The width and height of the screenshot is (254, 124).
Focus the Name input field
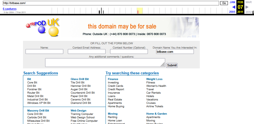click(x=44, y=52)
